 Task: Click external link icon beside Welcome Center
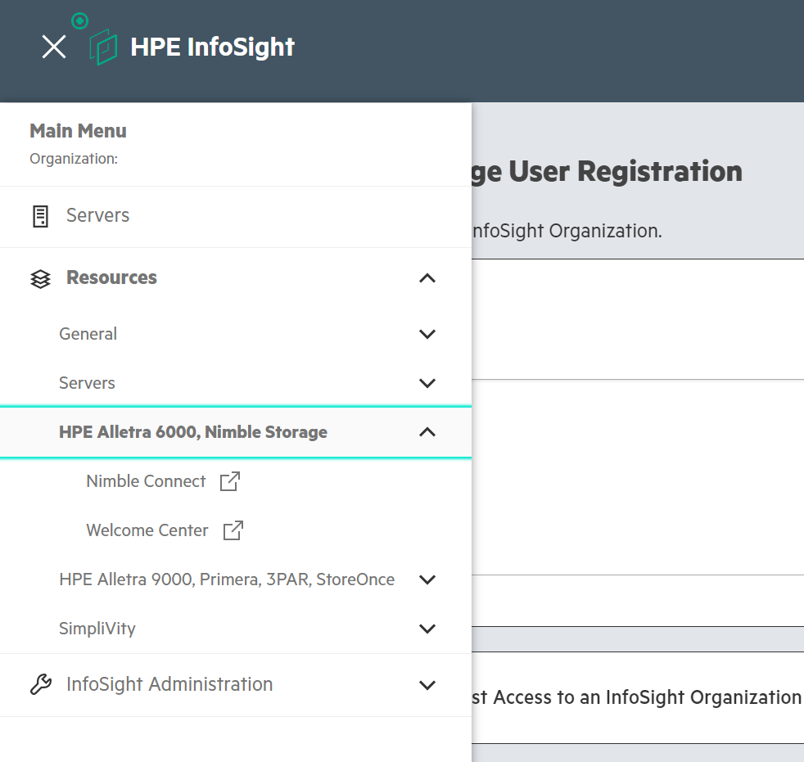[233, 530]
